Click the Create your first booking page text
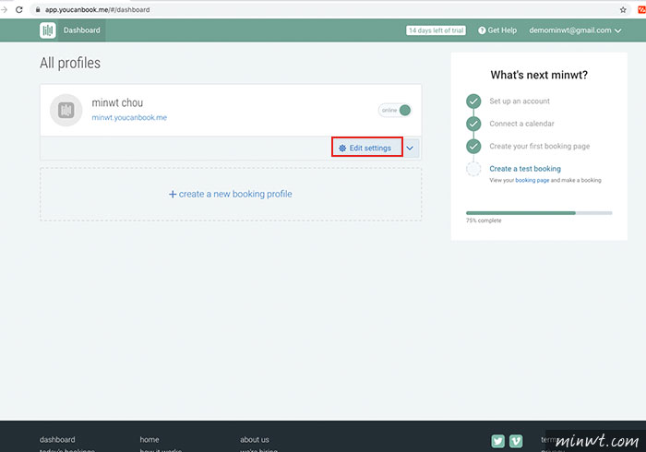Screen dimensions: 646x452 point(539,146)
